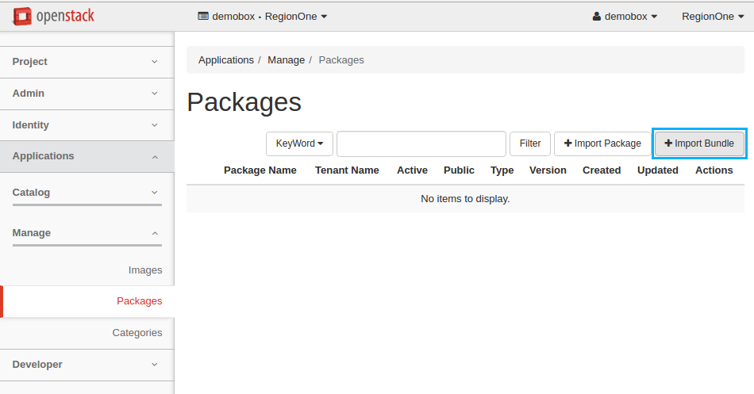Expand the Project sidebar section

(x=86, y=62)
